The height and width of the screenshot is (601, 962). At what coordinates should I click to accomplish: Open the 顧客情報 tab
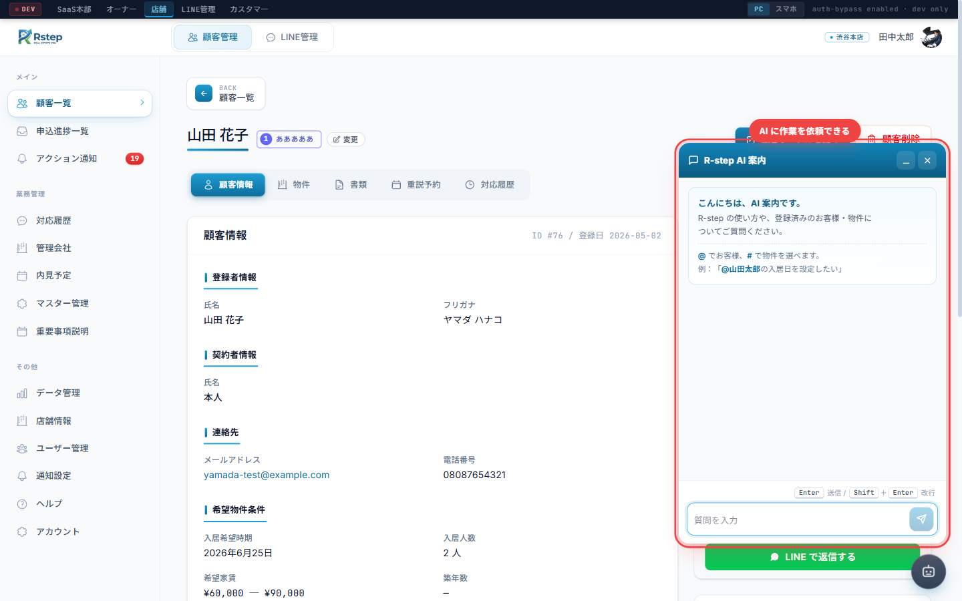pos(228,185)
